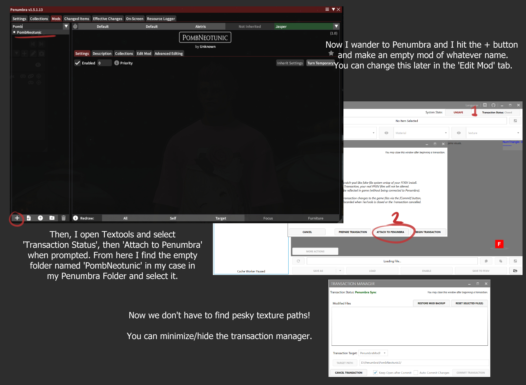Open the Effective Changes tab
This screenshot has height=385, width=526.
[107, 19]
